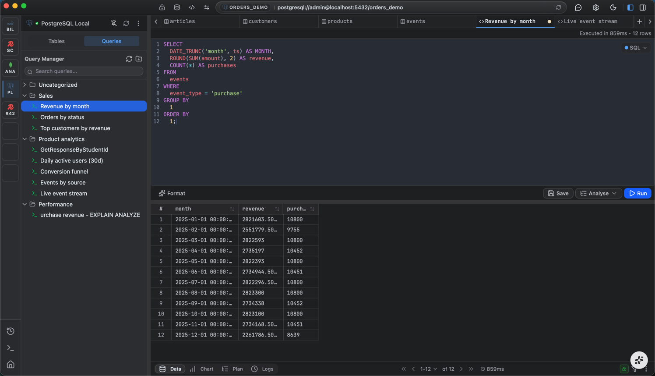The height and width of the screenshot is (376, 655).
Task: Refresh the PostgreSQL Local connection
Action: pyautogui.click(x=126, y=24)
